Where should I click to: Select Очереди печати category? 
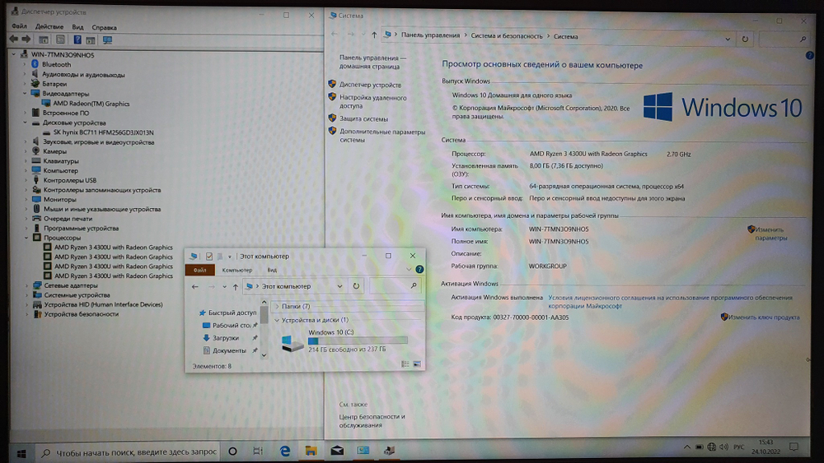pos(68,219)
